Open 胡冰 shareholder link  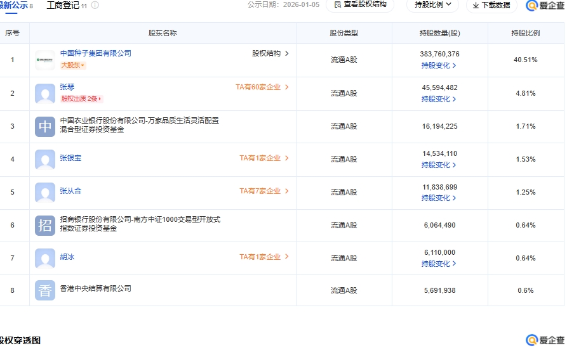(x=67, y=257)
